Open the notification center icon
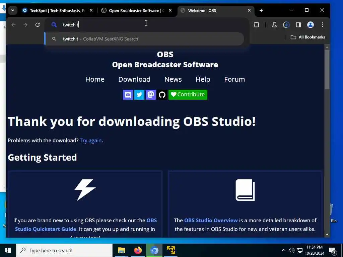The height and width of the screenshot is (257, 343). coord(332,251)
